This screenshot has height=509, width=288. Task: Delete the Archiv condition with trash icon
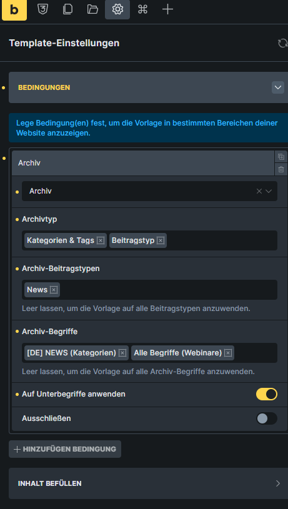(x=281, y=169)
